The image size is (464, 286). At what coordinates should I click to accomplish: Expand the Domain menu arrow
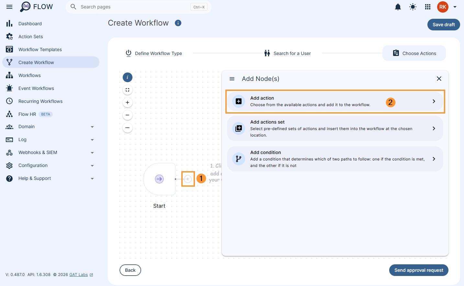tap(92, 127)
